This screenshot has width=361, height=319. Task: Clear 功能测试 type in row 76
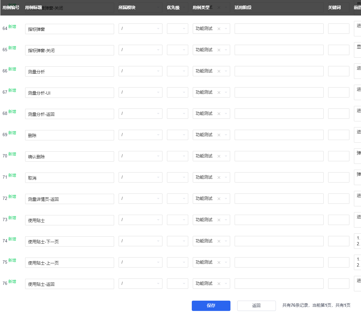click(x=219, y=284)
